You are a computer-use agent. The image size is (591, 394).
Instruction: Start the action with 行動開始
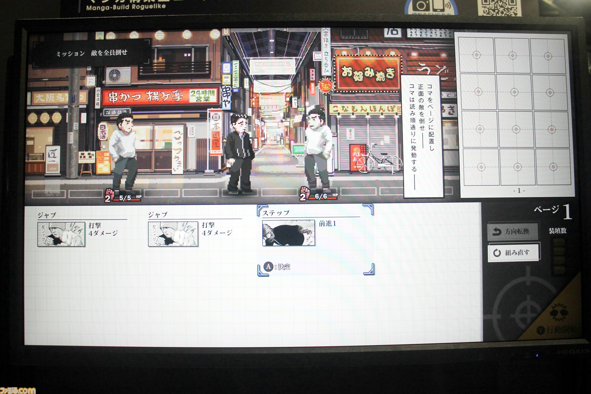click(x=557, y=330)
